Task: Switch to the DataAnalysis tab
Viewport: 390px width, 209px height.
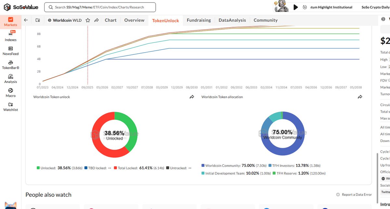Action: point(232,20)
